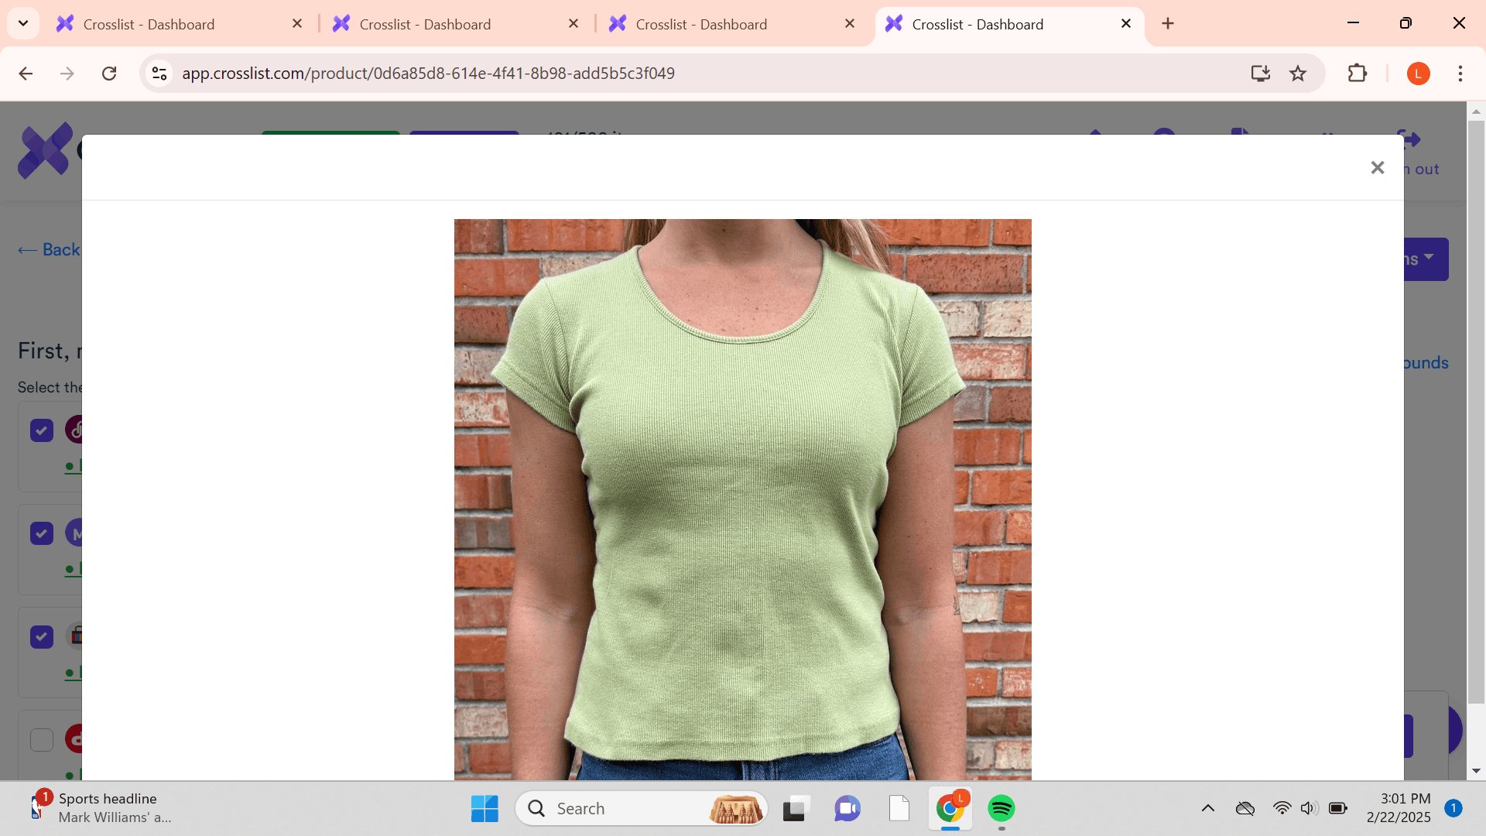Install app from address bar icon
The image size is (1486, 836).
(x=1260, y=74)
